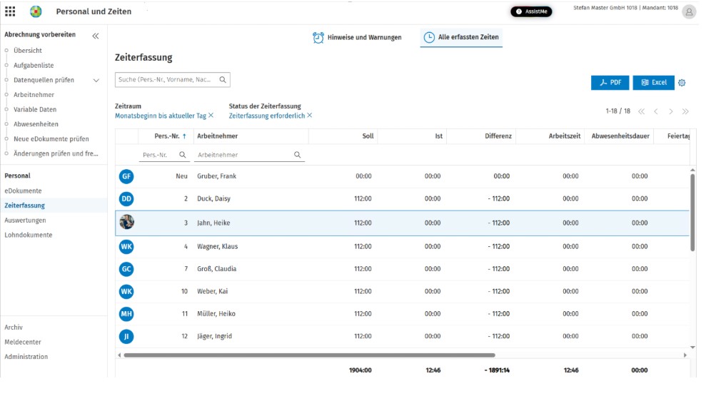Open Administration in the sidebar
The width and height of the screenshot is (711, 396).
coord(26,357)
